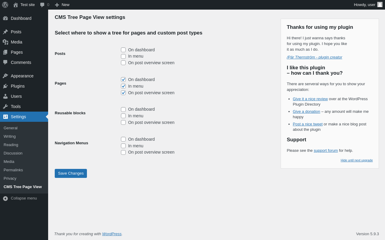
Task: Enable Navigation Menus On post overview screen
Action: (x=123, y=152)
